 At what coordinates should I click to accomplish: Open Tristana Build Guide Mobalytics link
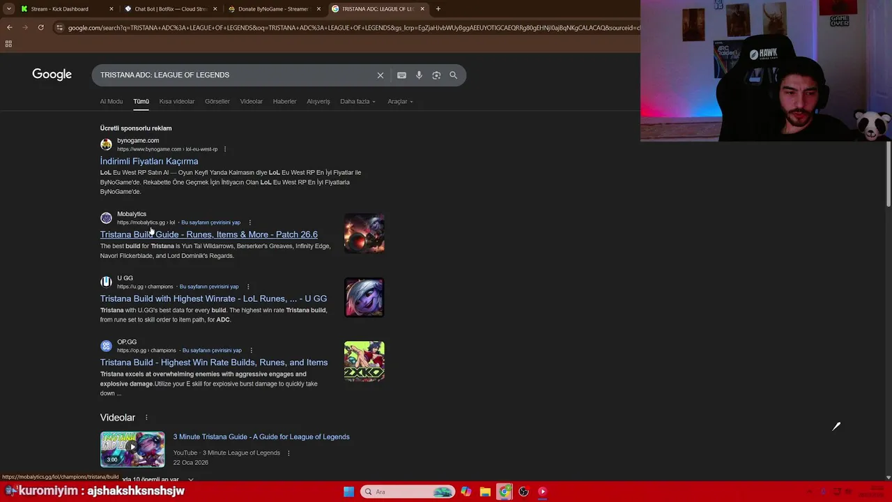(x=208, y=234)
